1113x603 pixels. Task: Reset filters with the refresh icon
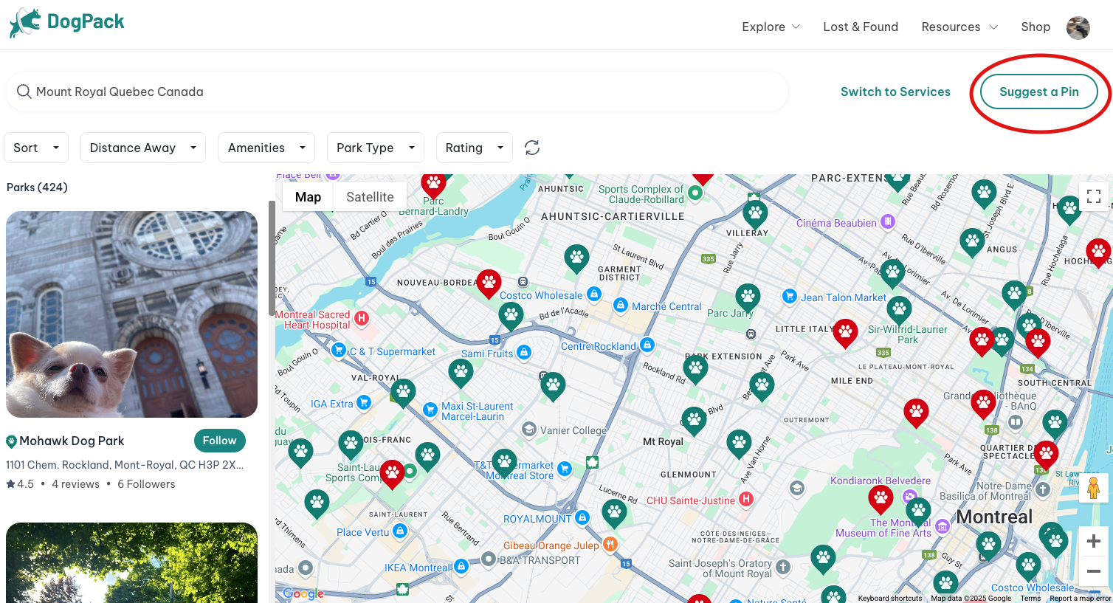pyautogui.click(x=532, y=148)
